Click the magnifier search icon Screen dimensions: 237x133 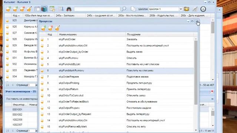tap(124, 9)
